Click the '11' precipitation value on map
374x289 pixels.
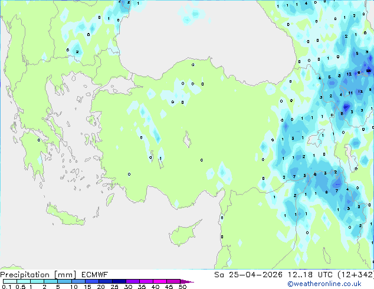(350, 93)
